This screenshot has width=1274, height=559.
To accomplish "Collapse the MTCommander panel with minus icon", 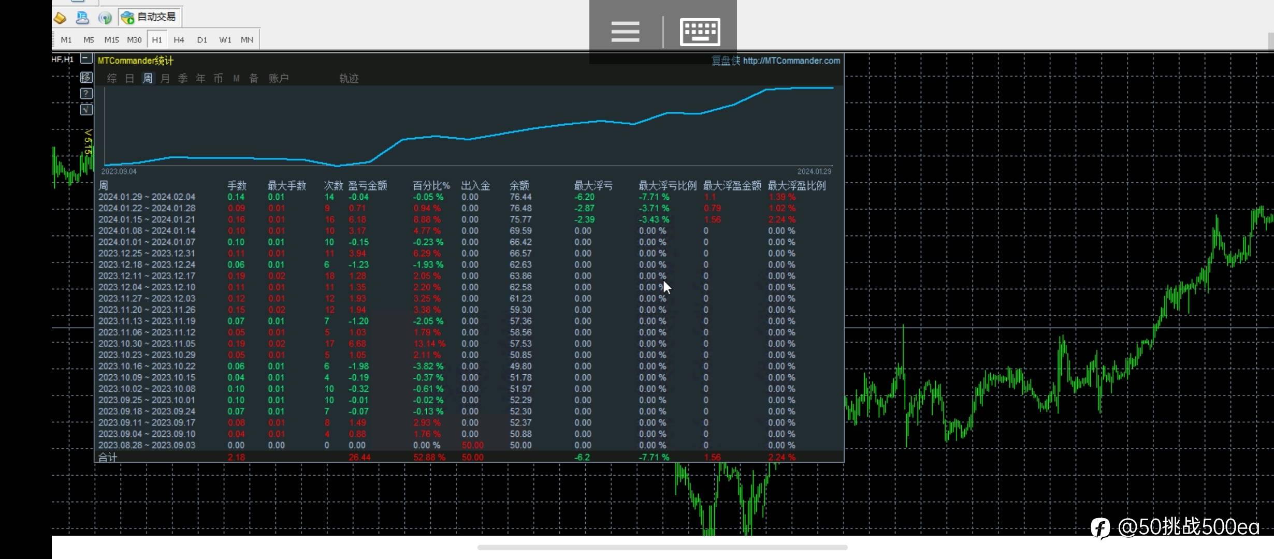I will [86, 59].
